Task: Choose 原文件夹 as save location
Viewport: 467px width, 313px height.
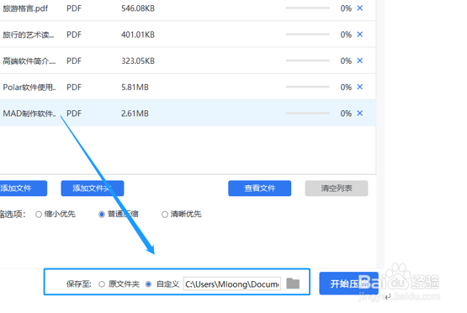Action: pyautogui.click(x=102, y=284)
